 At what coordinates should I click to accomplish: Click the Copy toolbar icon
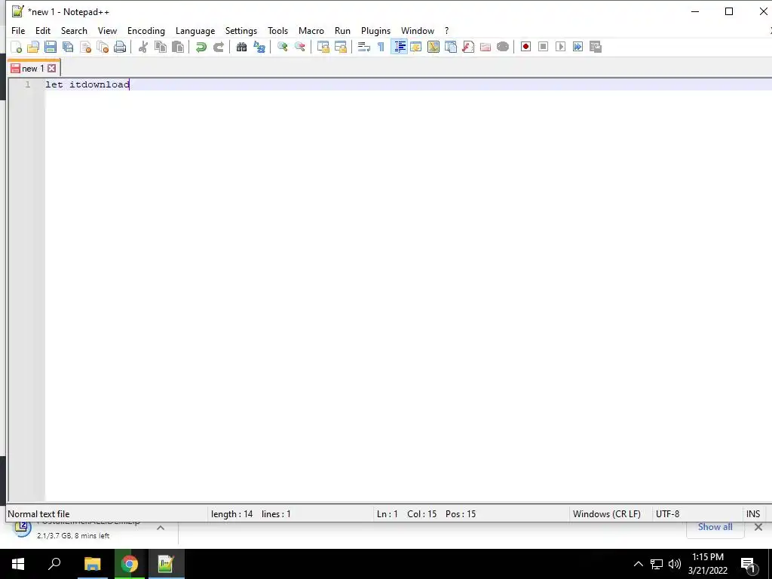click(161, 47)
